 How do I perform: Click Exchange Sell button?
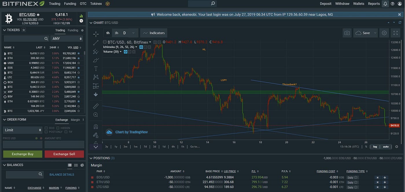64,154
